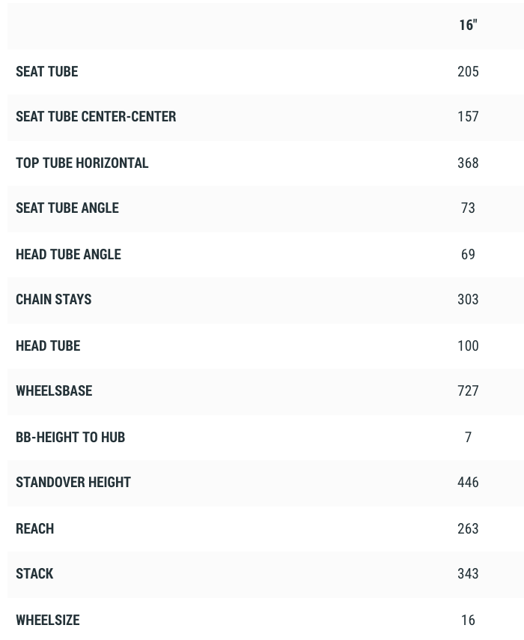Click the TOP TUBE HORIZONTAL label
The image size is (524, 640).
click(82, 163)
